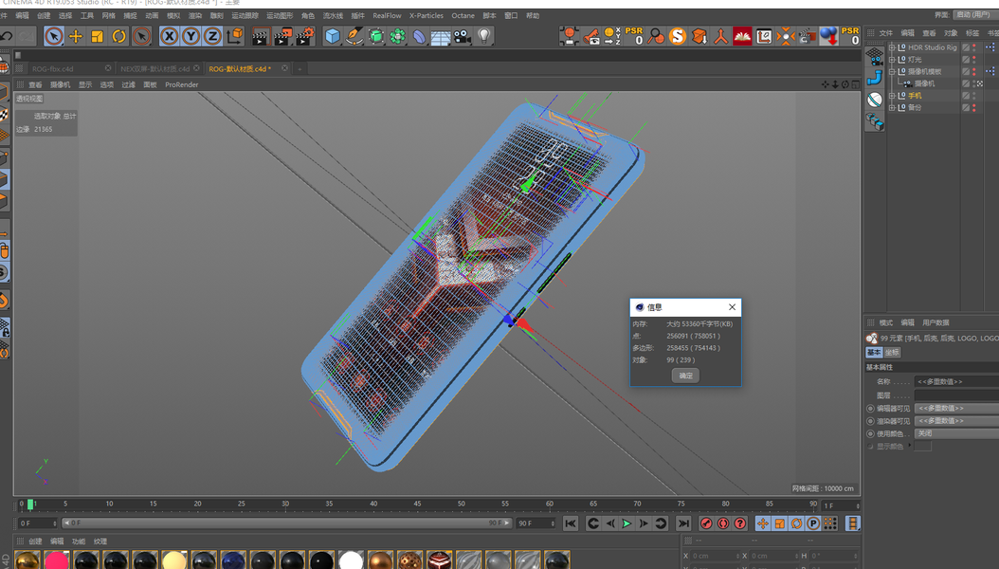Switch to ROG-fbx.c4d document tab
Screen dimensions: 999x569
53,69
